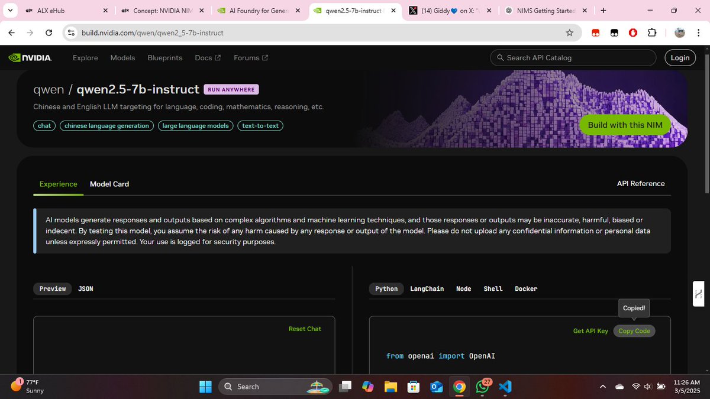This screenshot has height=399, width=710.
Task: Switch to the Node code tab
Action: 464,288
